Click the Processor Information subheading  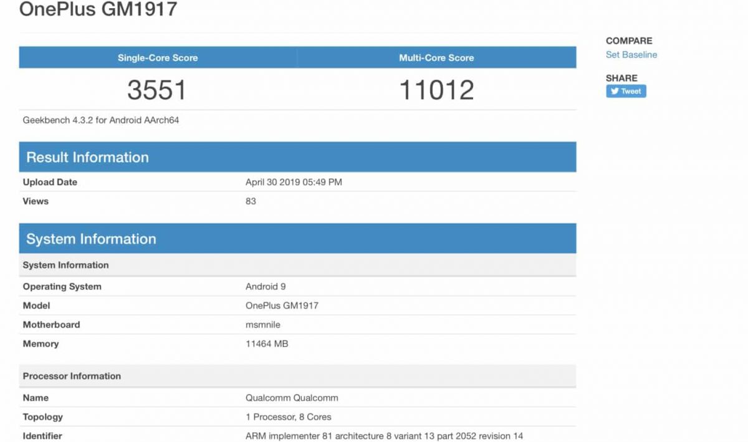coord(72,376)
